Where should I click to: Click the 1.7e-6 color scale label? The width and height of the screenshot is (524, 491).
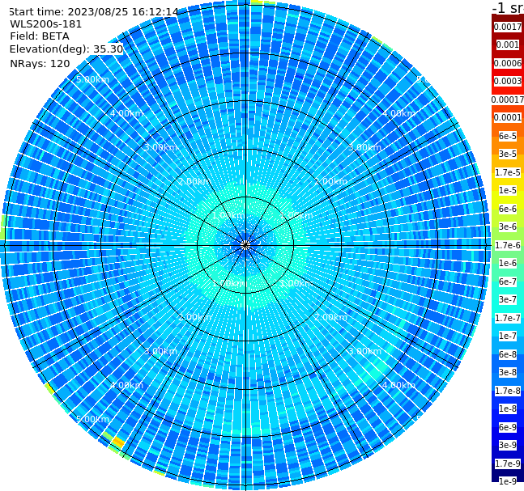507,245
